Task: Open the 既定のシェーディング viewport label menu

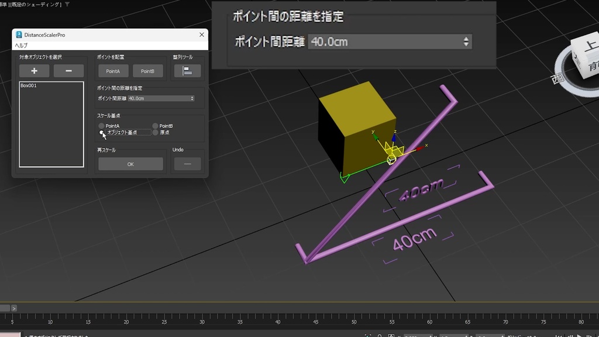Action: point(36,5)
